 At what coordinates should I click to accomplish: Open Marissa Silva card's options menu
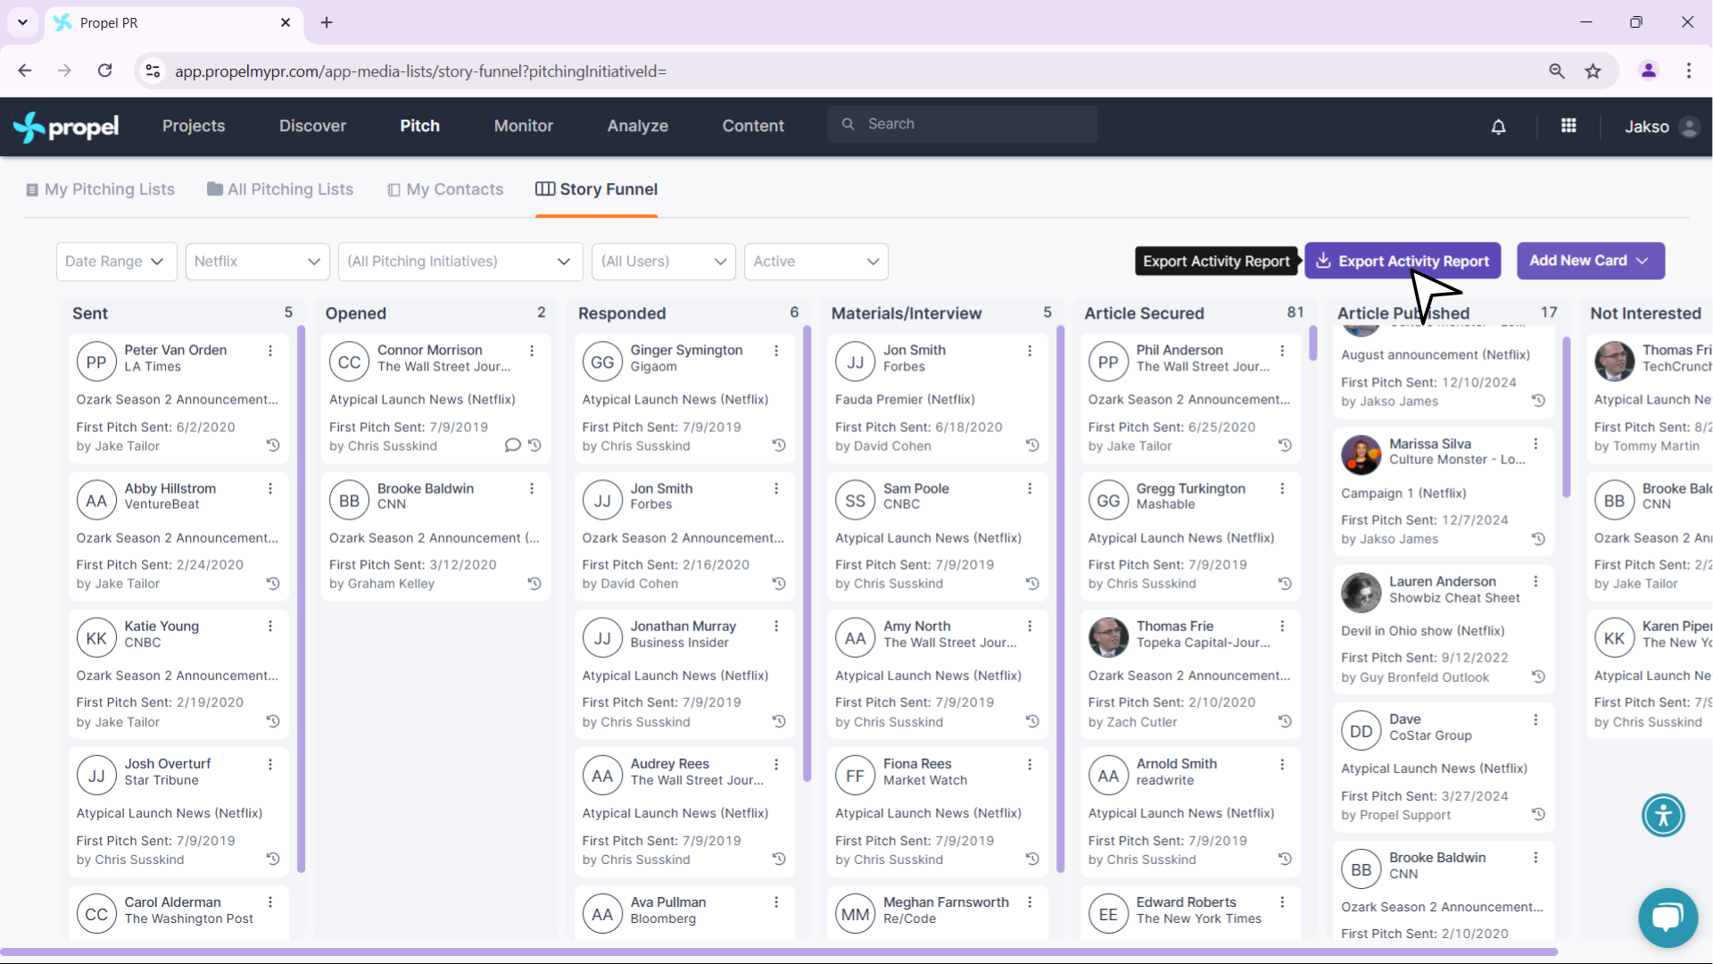tap(1535, 445)
